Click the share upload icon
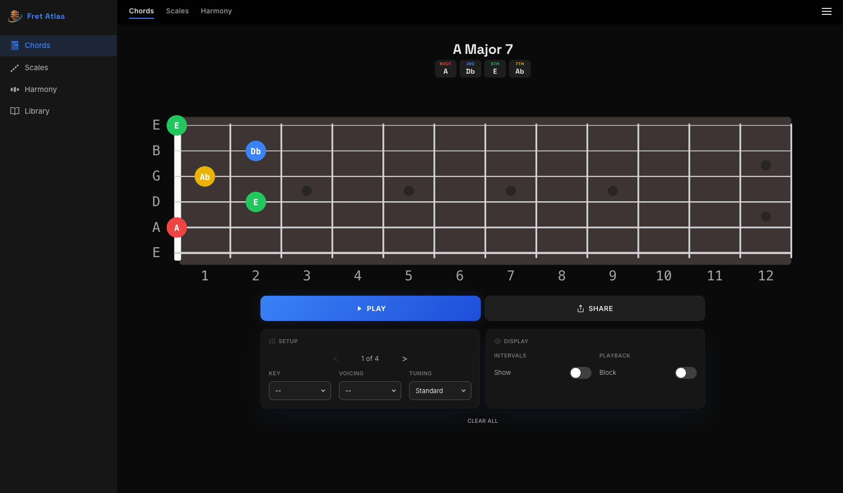Viewport: 843px width, 493px height. pos(580,308)
